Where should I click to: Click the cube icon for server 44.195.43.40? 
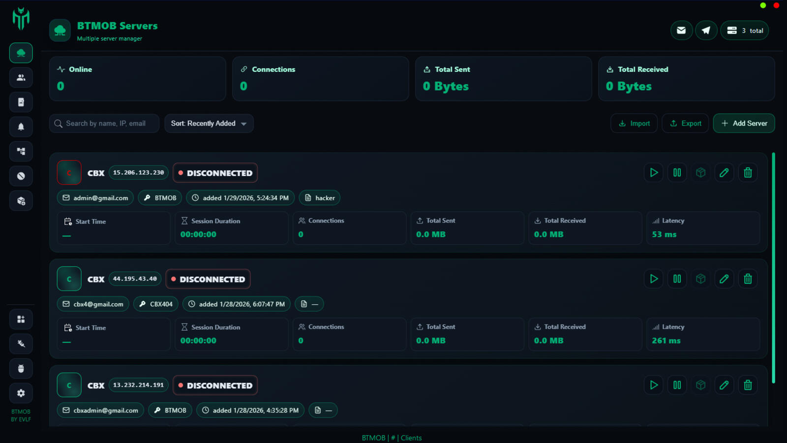(x=701, y=279)
